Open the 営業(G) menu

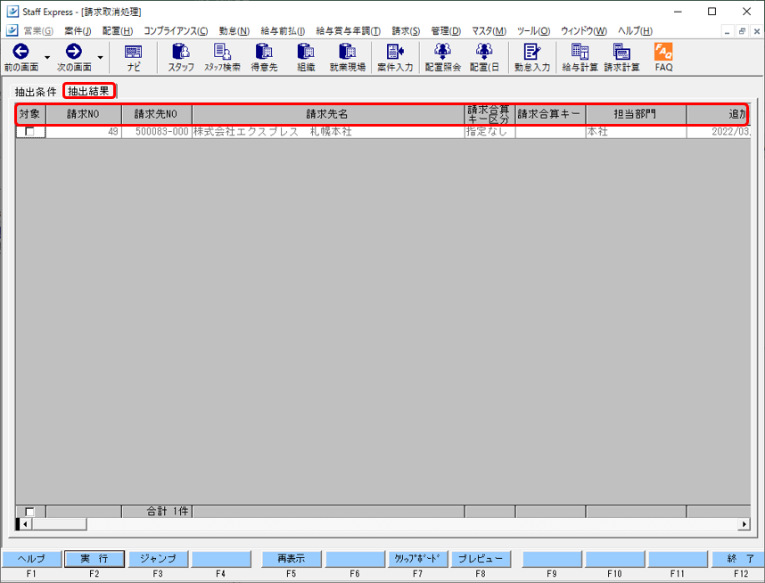[38, 30]
